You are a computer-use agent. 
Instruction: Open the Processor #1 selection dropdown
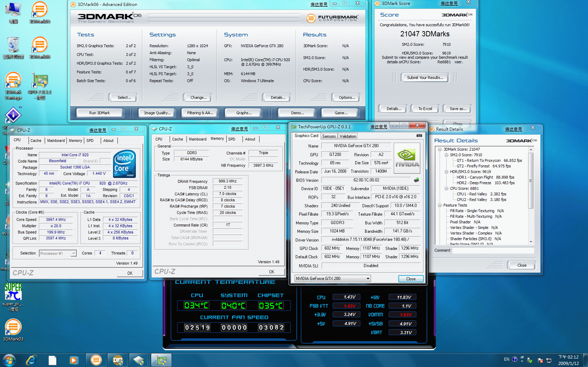click(x=58, y=253)
